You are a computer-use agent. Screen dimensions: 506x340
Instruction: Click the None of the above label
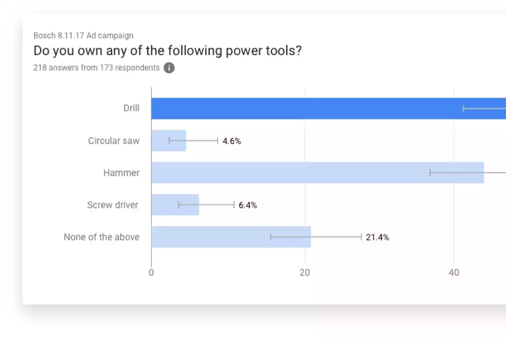pos(102,237)
